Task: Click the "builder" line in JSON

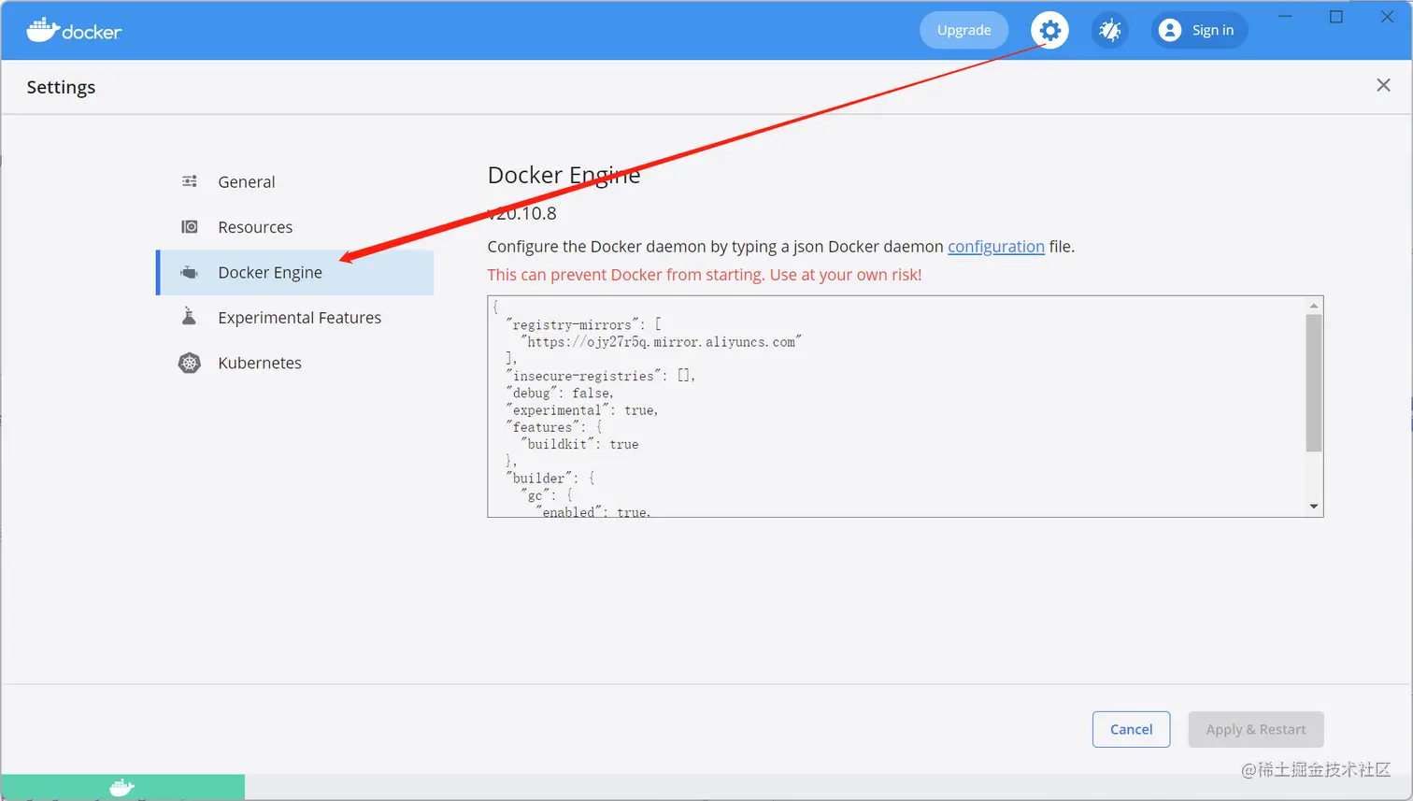Action: 550,478
